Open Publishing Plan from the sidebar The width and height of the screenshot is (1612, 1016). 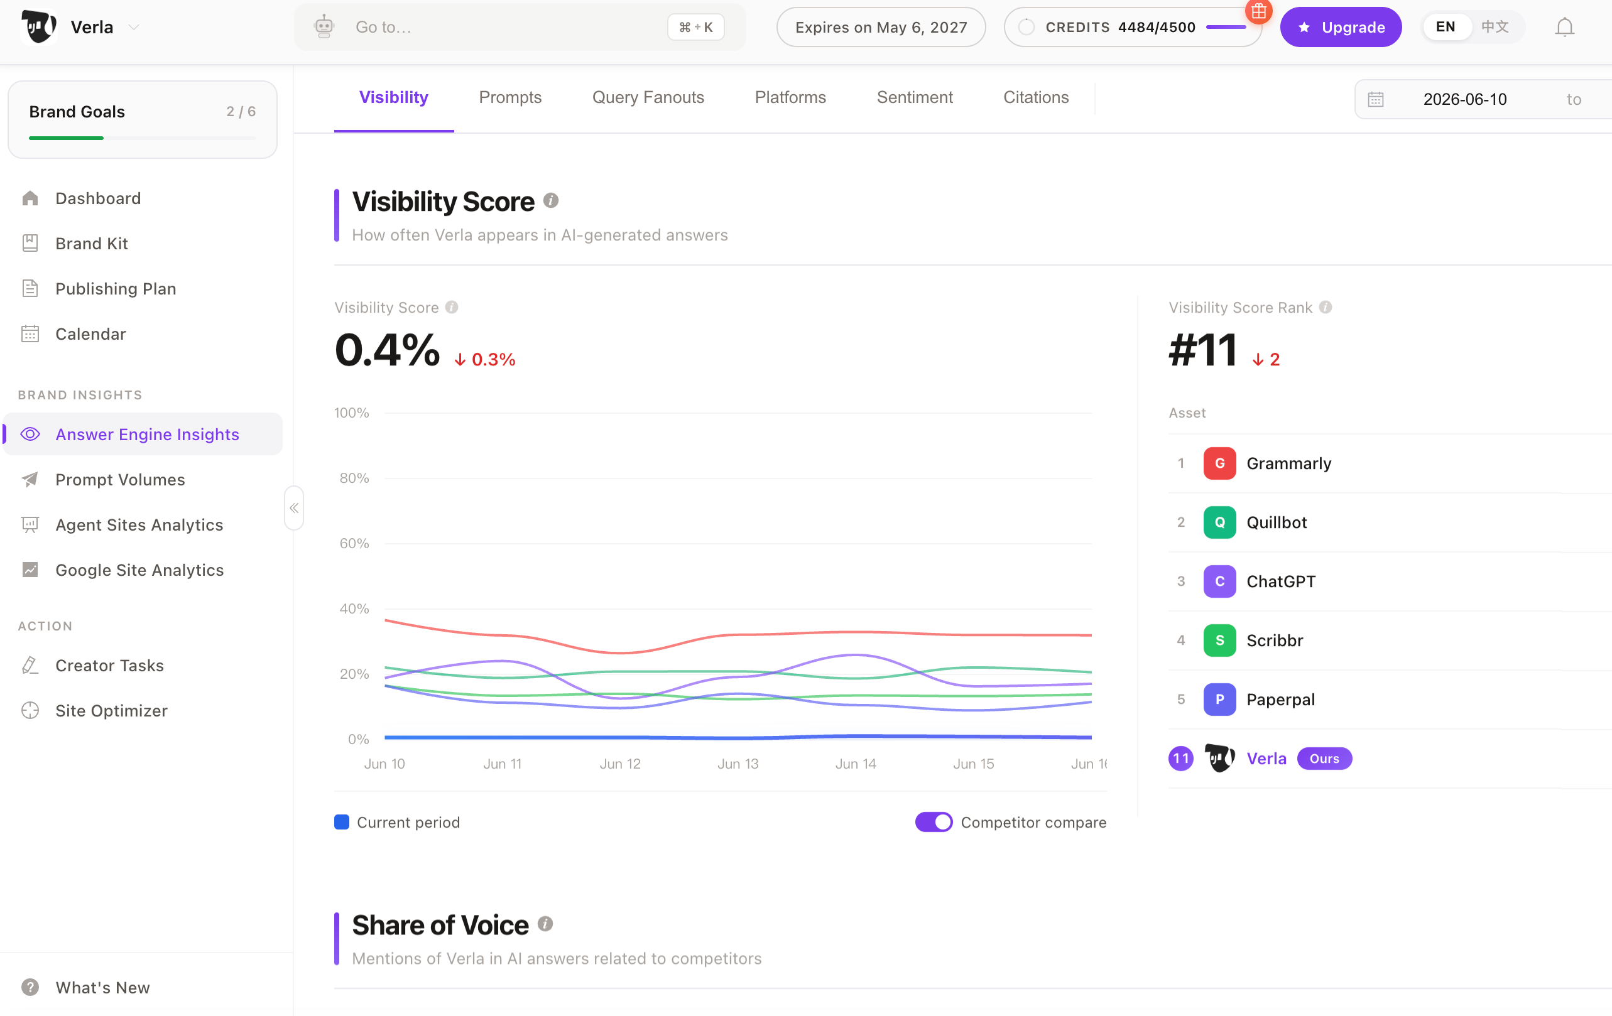click(143, 288)
